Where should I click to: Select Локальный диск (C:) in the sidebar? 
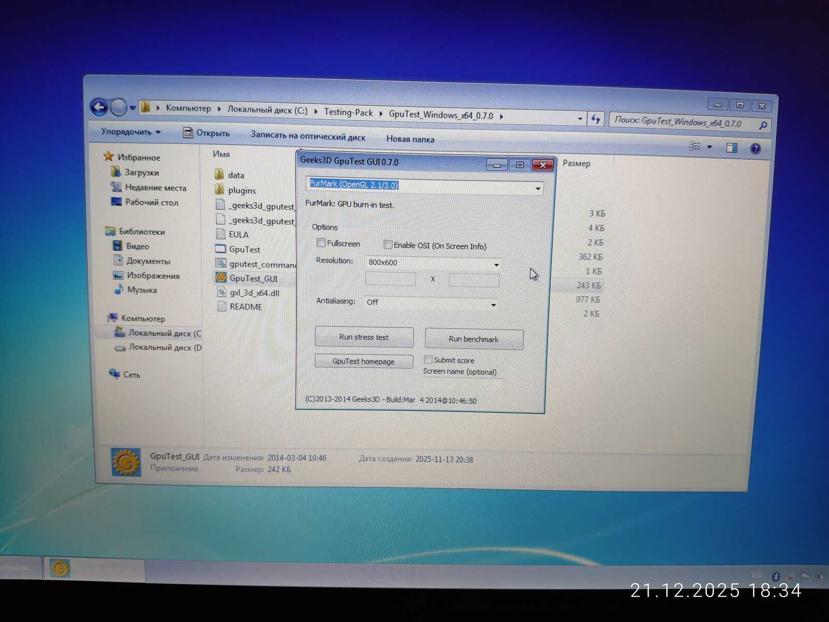[165, 333]
